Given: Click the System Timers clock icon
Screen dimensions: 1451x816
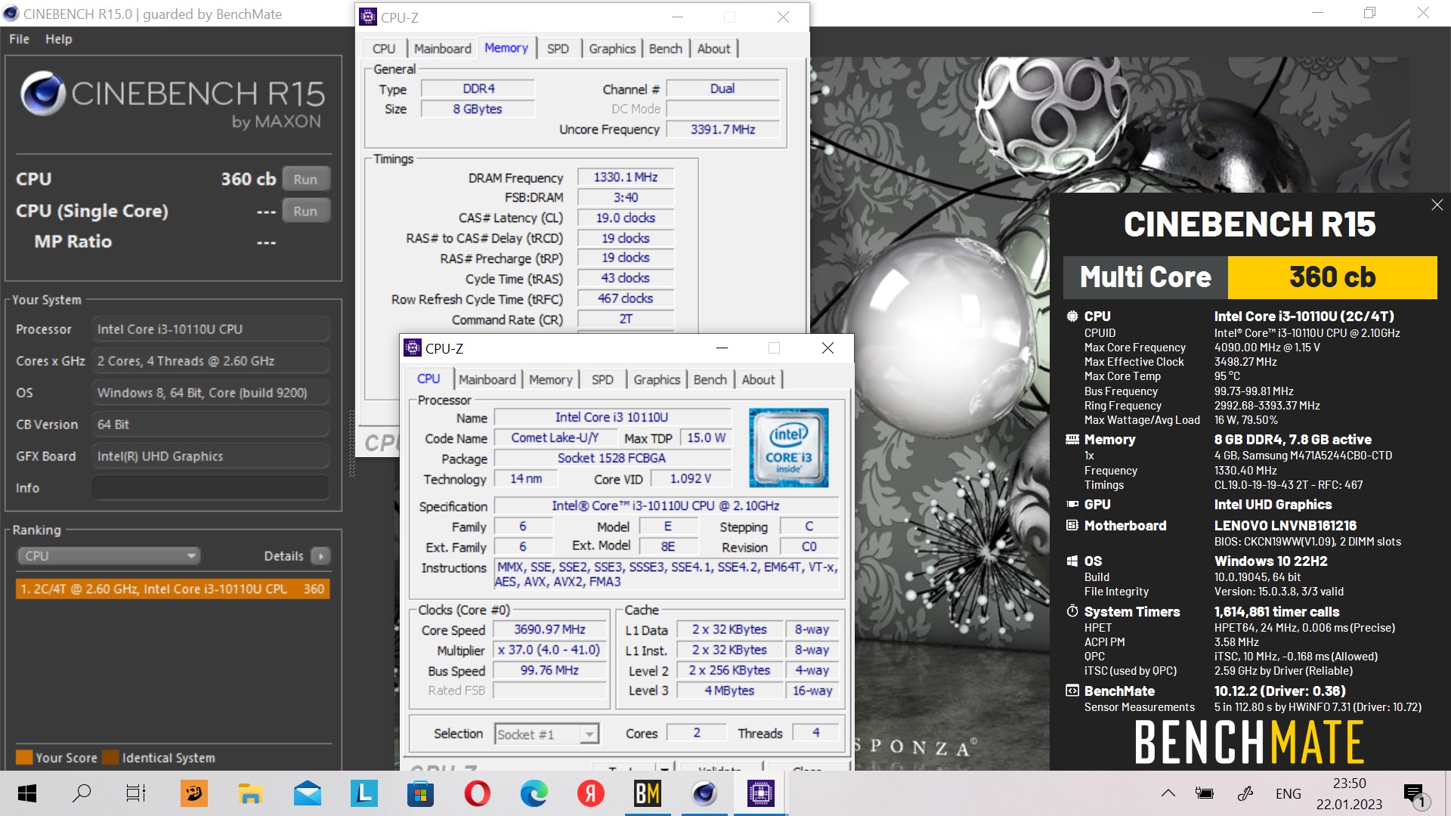Looking at the screenshot, I should click(x=1072, y=611).
